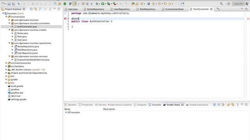The height and width of the screenshot is (140, 250).
Task: Click Collapse All in Gradle Tasks view
Action: click(x=219, y=105)
